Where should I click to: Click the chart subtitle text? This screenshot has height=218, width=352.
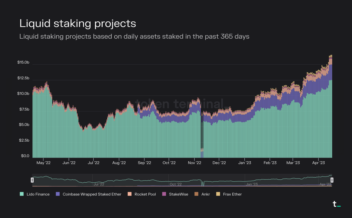pyautogui.click(x=134, y=37)
